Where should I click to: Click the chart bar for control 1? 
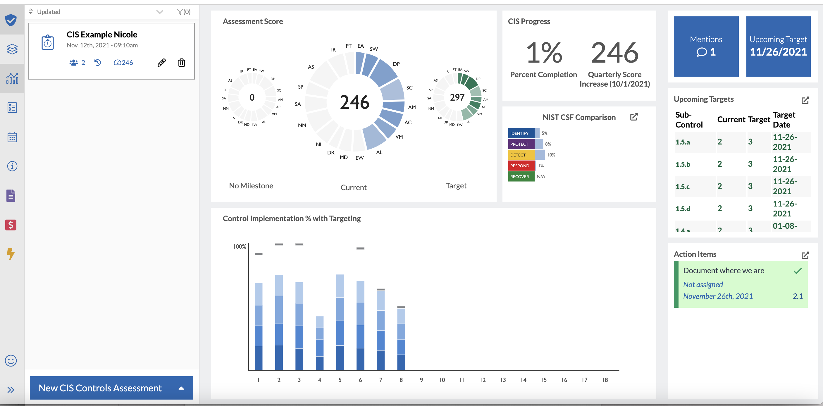[259, 326]
